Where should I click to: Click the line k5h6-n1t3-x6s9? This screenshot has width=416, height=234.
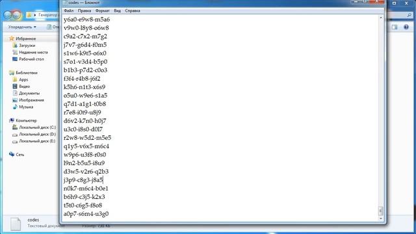[x=84, y=87]
